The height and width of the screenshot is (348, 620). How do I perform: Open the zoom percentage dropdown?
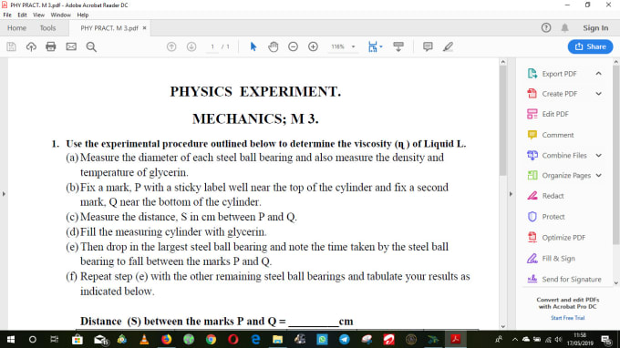(353, 46)
